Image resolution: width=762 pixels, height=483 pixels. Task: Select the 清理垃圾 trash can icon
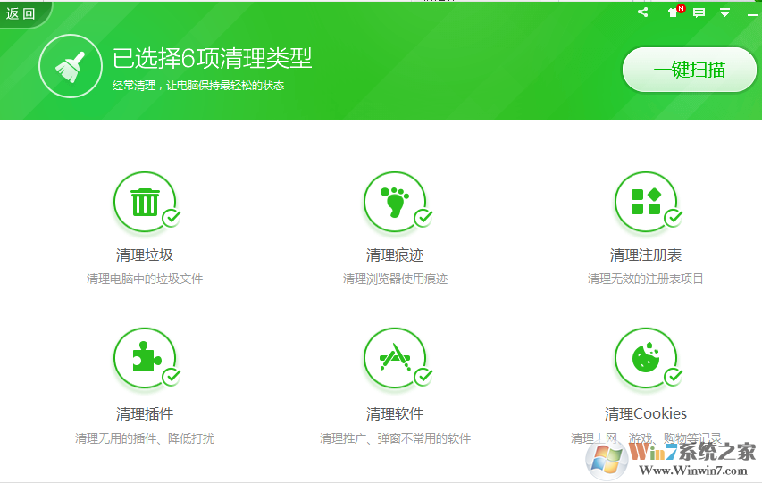click(145, 202)
